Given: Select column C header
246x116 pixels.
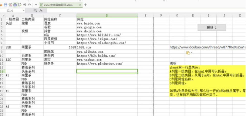Looking at the screenshot, I should [60, 15].
